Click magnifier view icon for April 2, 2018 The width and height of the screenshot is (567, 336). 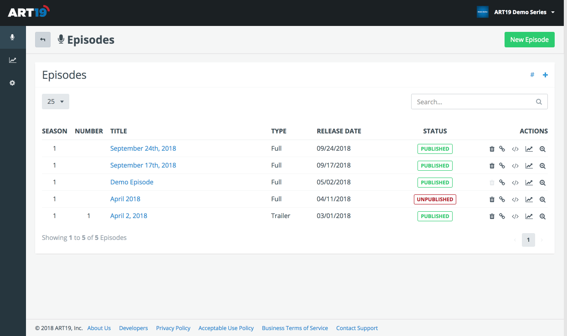point(542,216)
